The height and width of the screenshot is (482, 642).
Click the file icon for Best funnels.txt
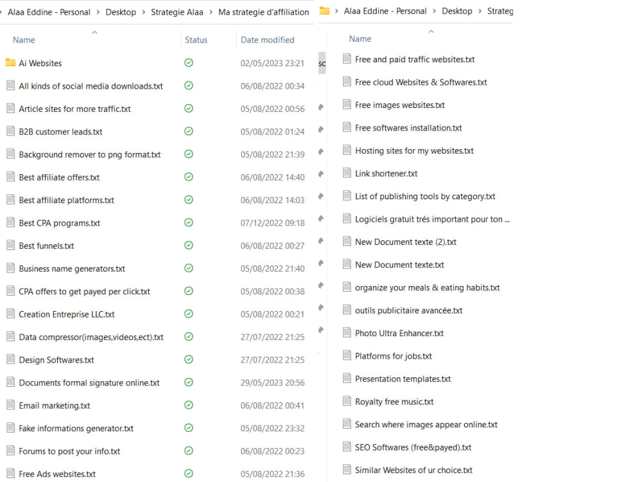[10, 245]
